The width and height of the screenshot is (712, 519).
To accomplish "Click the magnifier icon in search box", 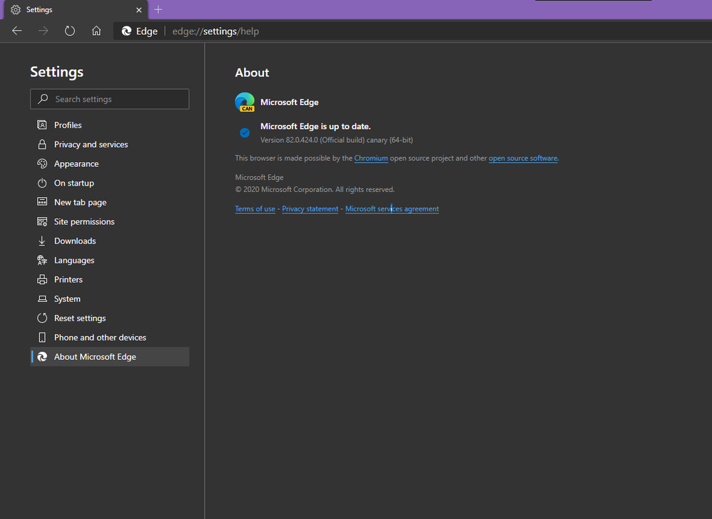I will (43, 99).
